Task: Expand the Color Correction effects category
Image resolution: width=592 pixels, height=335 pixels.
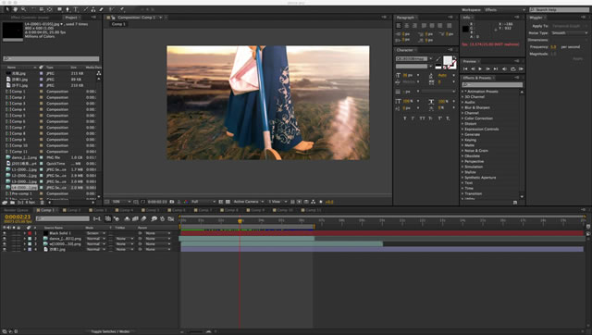Action: [462, 118]
